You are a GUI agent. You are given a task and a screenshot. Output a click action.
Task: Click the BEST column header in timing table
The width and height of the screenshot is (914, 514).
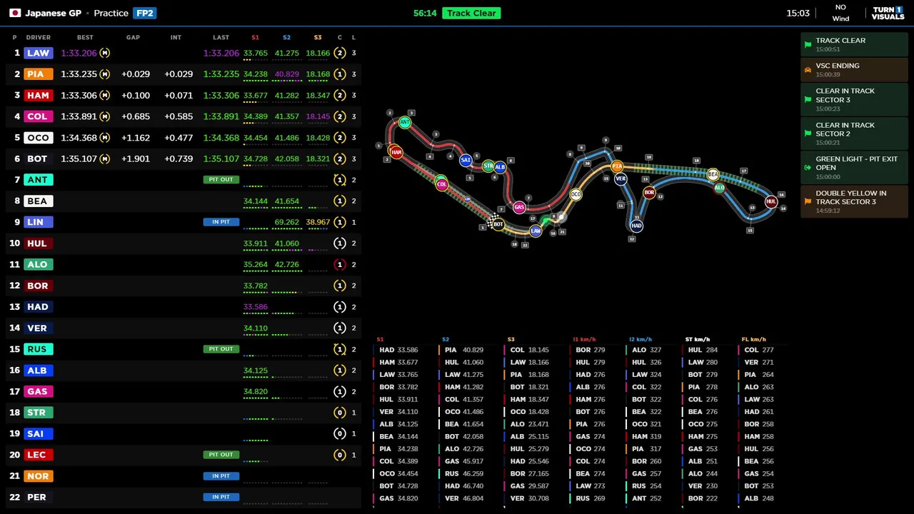pos(85,37)
